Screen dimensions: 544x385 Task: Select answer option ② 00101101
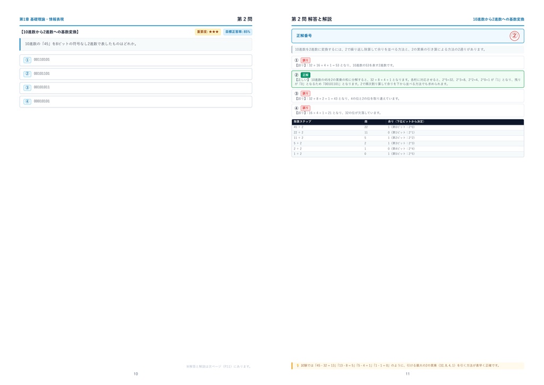135,74
